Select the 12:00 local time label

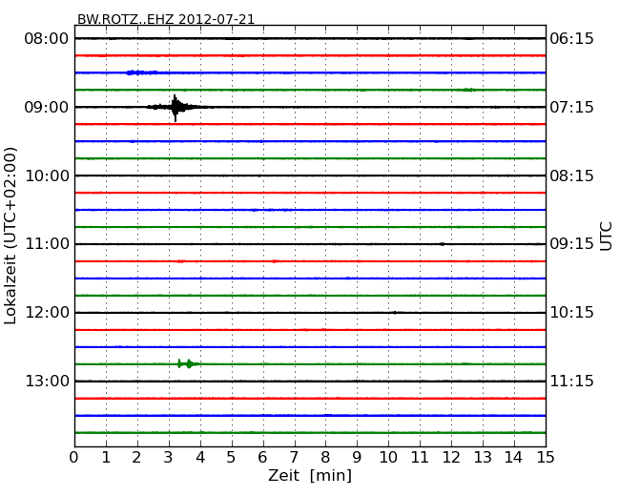click(x=47, y=313)
